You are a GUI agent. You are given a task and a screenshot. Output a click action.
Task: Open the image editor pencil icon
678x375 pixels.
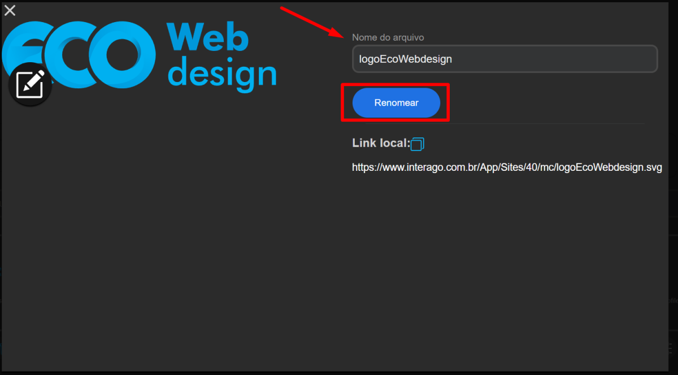30,85
